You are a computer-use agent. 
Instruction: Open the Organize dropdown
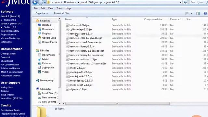(42, 13)
